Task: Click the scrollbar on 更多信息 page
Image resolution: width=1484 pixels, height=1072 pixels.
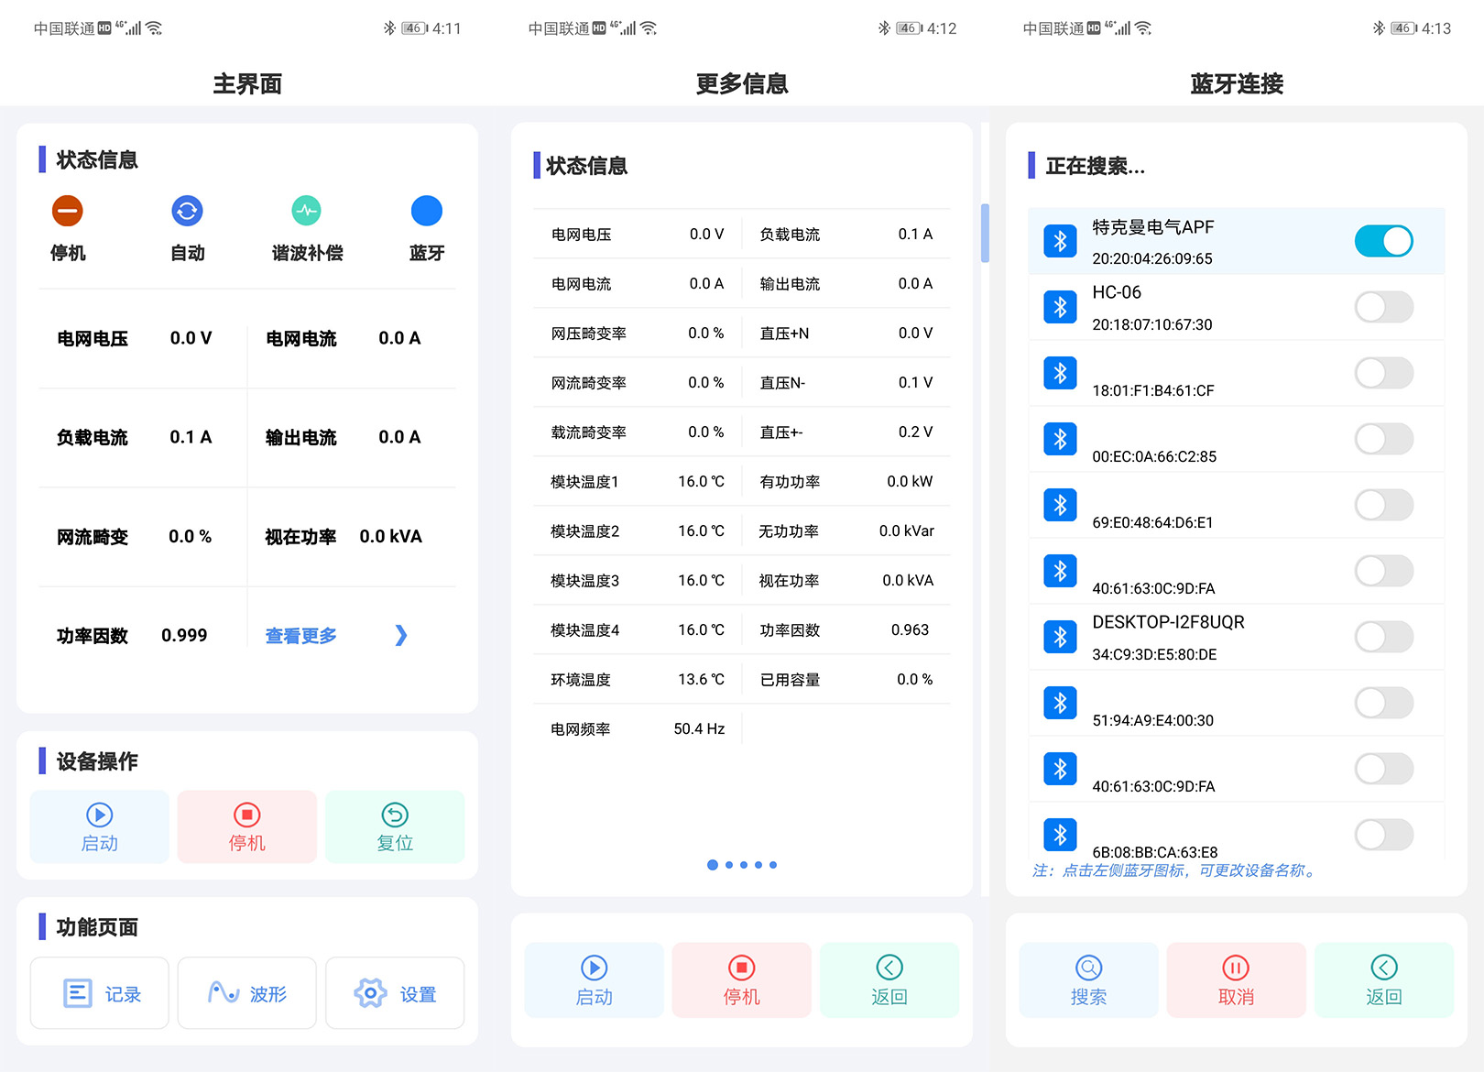Action: pos(985,233)
